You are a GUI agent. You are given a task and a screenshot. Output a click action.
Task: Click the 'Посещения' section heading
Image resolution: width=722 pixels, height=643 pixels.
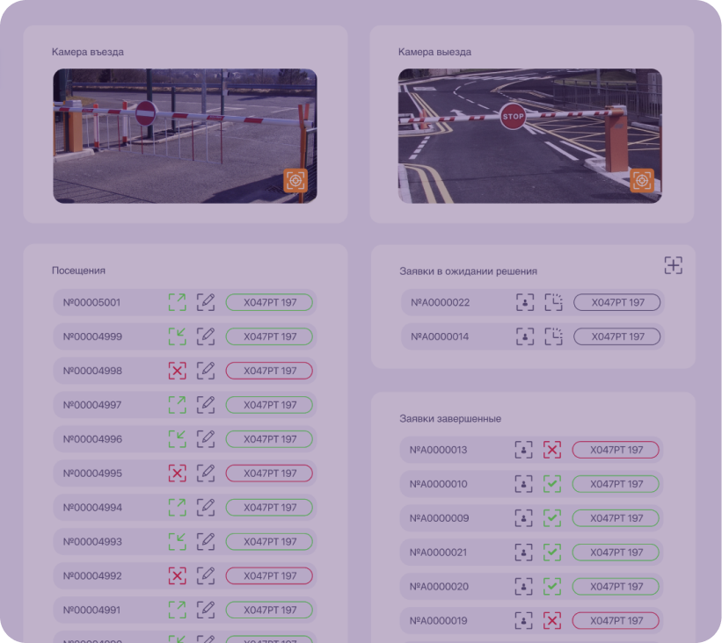[x=78, y=271]
